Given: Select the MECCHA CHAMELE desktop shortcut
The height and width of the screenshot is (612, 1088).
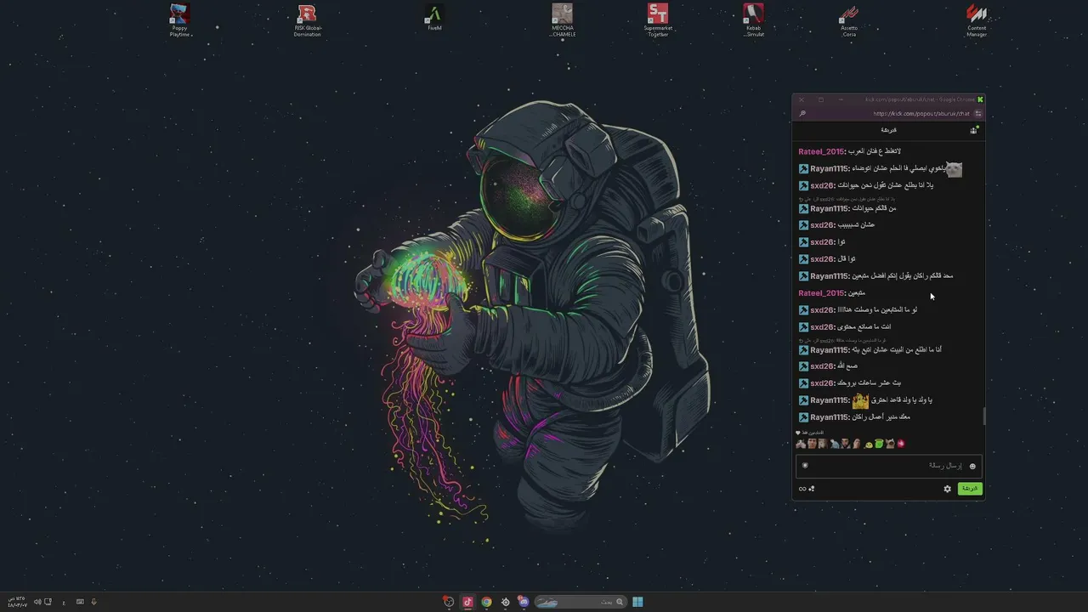Looking at the screenshot, I should [x=563, y=20].
